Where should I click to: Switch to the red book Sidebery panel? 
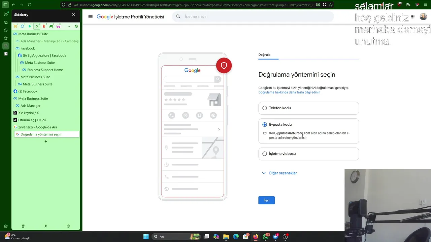click(44, 26)
